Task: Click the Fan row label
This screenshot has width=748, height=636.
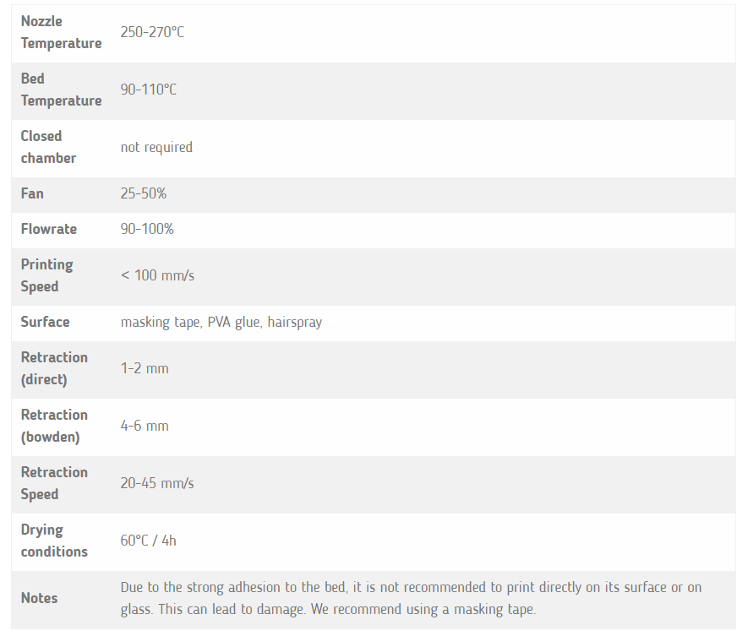Action: coord(32,193)
